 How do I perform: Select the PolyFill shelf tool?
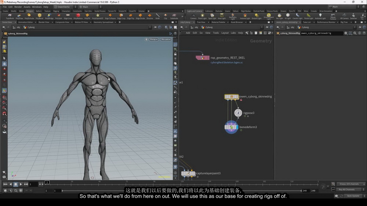87,16
